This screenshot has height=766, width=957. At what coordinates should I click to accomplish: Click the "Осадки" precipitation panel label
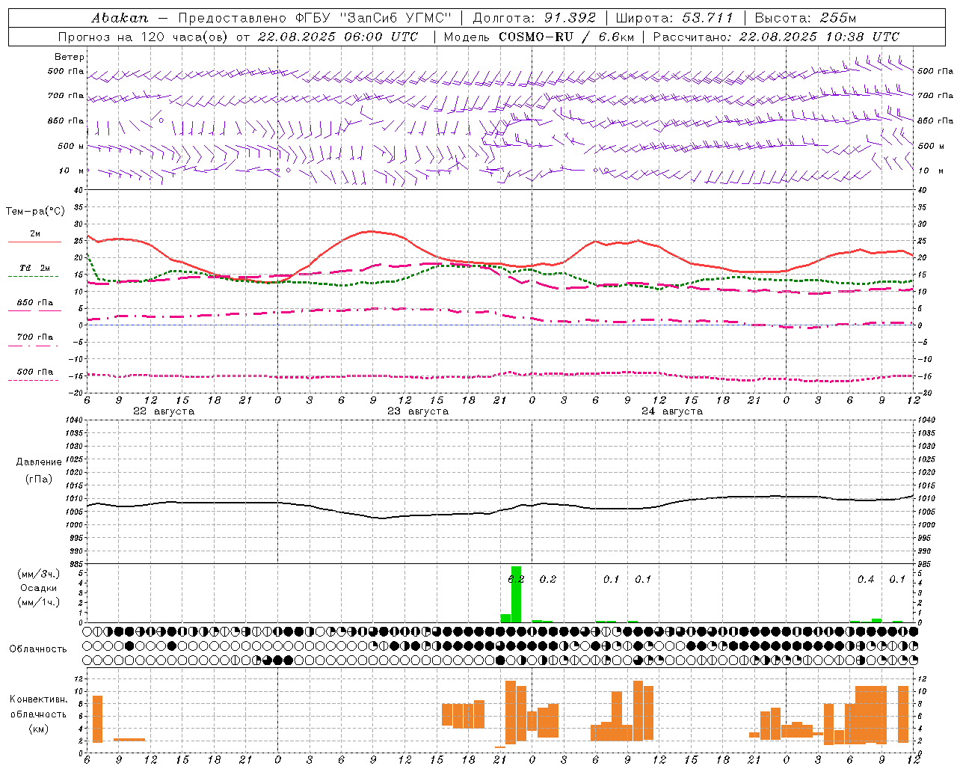point(39,588)
